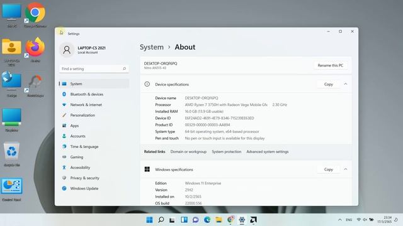This screenshot has height=226, width=403.
Task: Collapse the Device specifications section
Action: 346,84
